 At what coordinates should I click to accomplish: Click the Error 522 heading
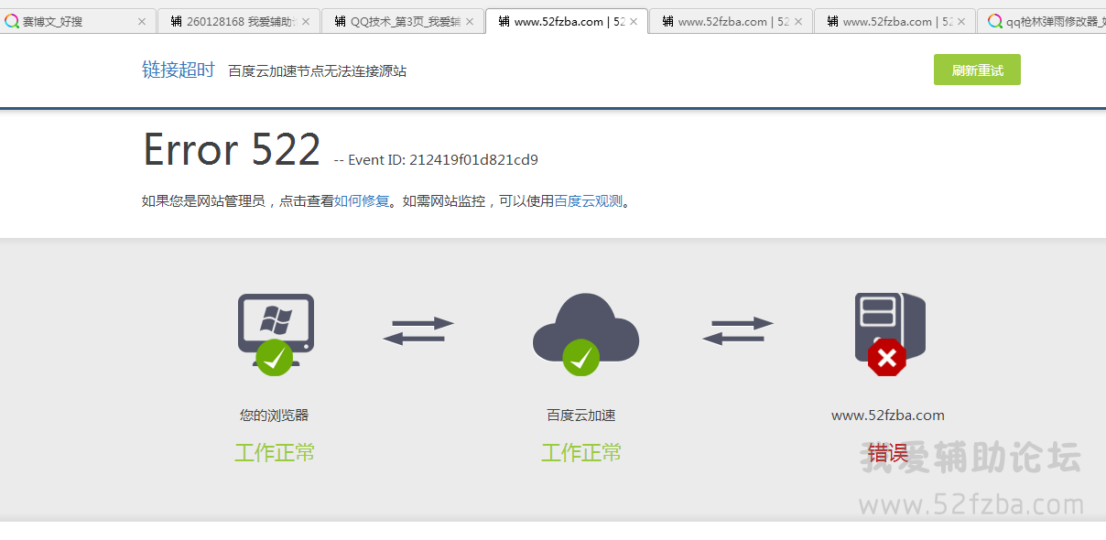(x=232, y=150)
